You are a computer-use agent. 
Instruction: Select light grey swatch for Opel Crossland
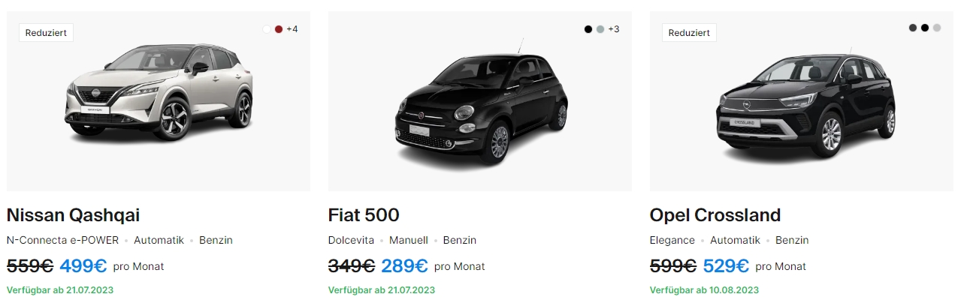tap(937, 28)
